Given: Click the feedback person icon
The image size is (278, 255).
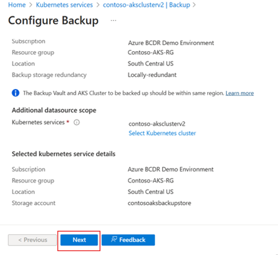Looking at the screenshot, I should point(113,240).
